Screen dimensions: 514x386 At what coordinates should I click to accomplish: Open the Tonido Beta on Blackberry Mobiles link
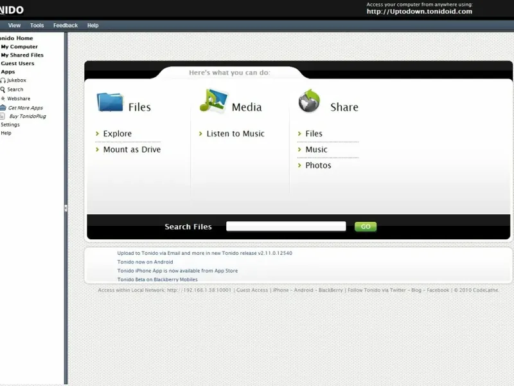tap(157, 280)
